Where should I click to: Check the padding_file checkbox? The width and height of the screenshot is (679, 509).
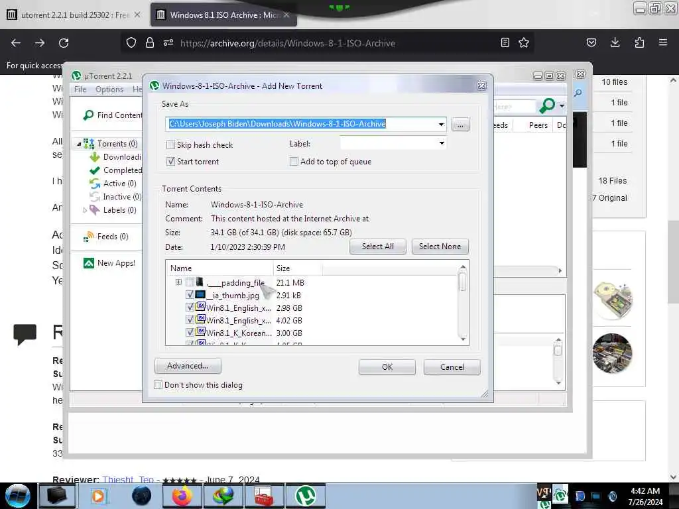pyautogui.click(x=190, y=282)
